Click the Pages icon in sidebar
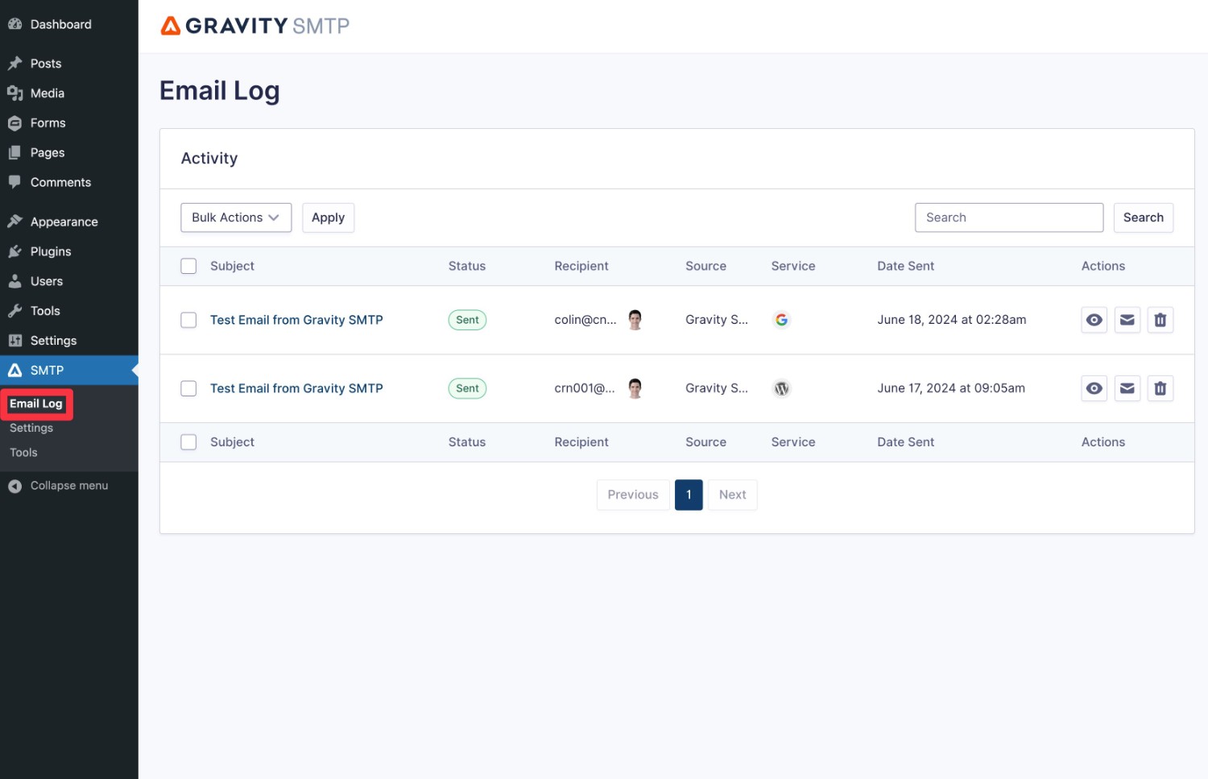This screenshot has height=779, width=1208. (14, 153)
